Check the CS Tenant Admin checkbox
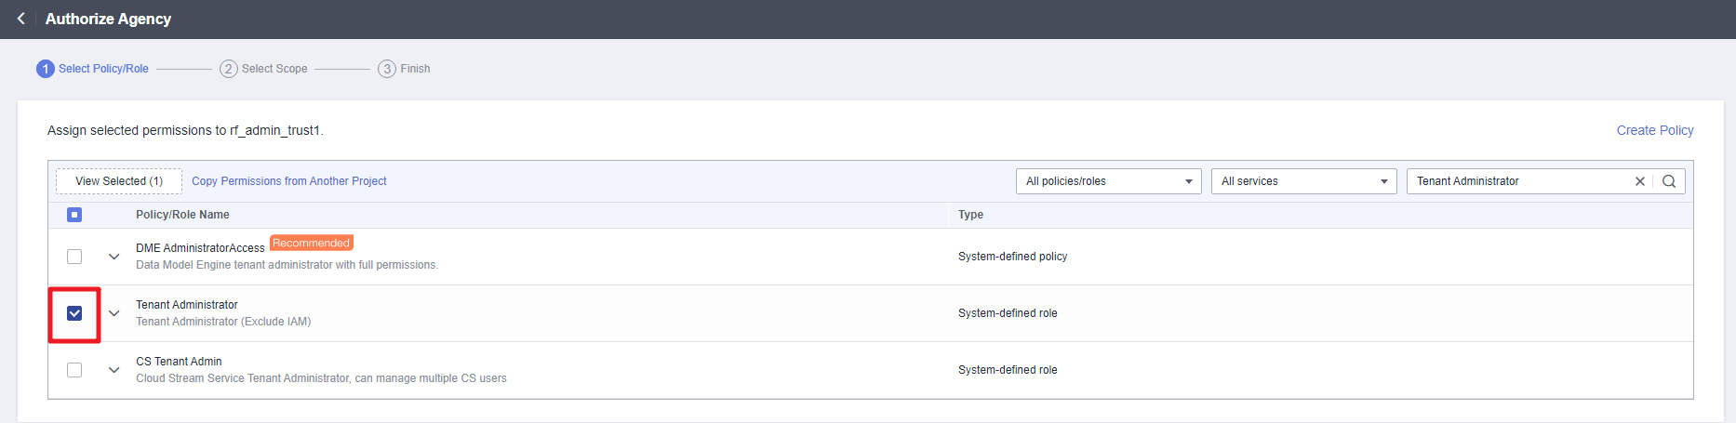Screen dimensions: 1736x423 tap(74, 370)
